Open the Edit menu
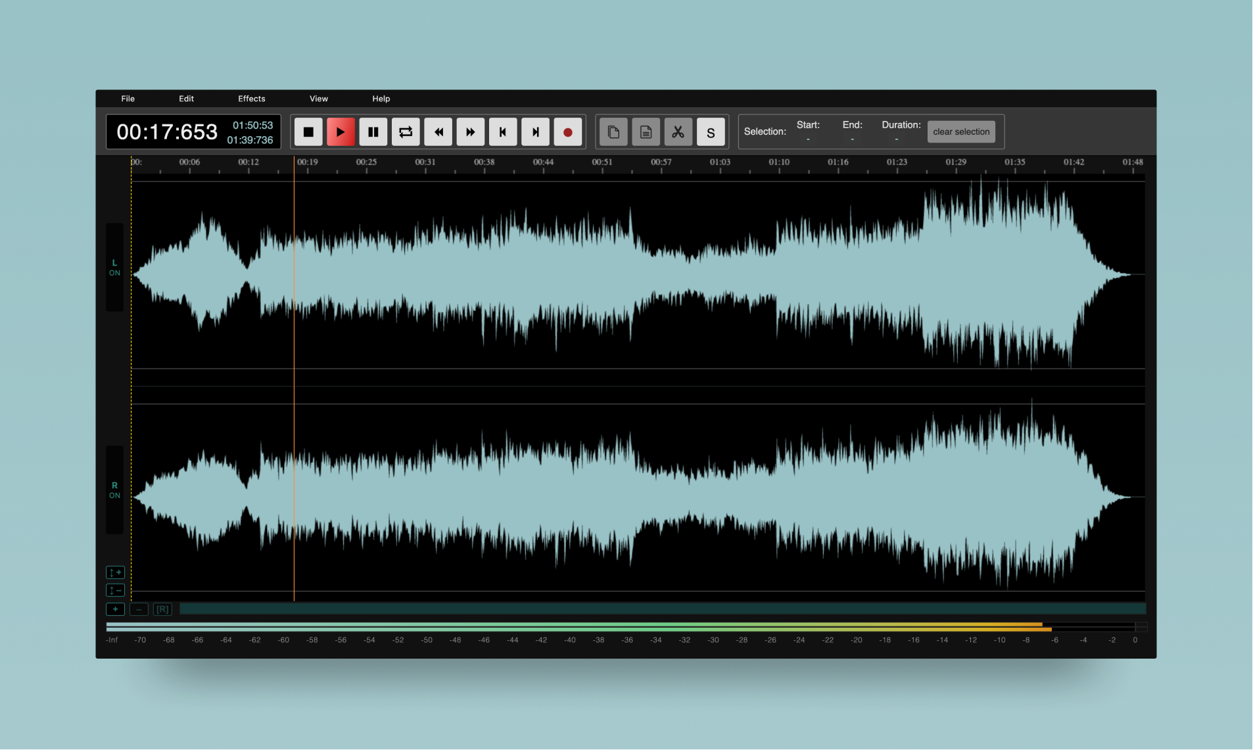 coord(187,99)
